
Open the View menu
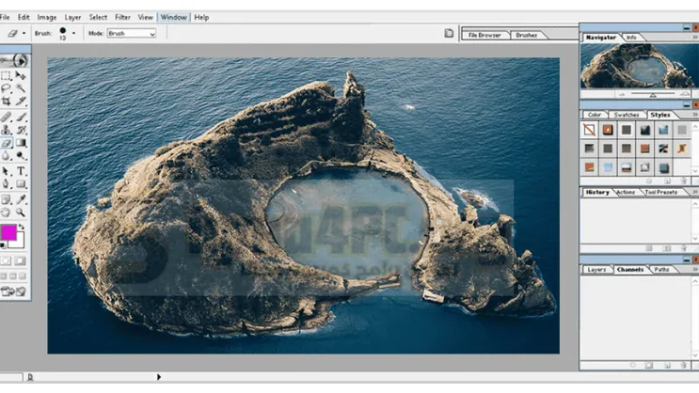point(145,17)
